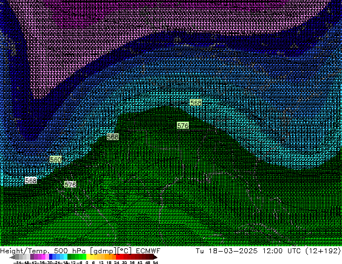Click the gray left arrow end of the scale

(12, 257)
